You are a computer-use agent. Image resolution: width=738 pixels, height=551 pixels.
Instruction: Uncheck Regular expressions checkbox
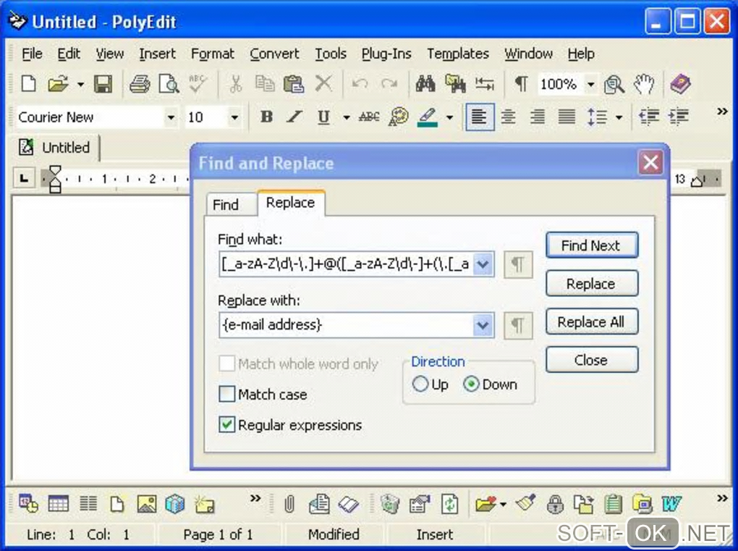click(227, 424)
